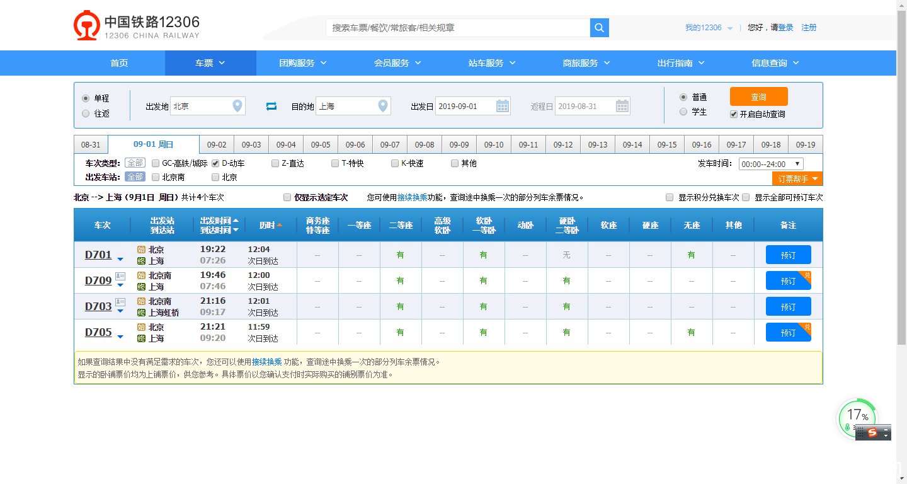Expand 订票帮手 orange dropdown
The height and width of the screenshot is (484, 907).
[x=797, y=179]
